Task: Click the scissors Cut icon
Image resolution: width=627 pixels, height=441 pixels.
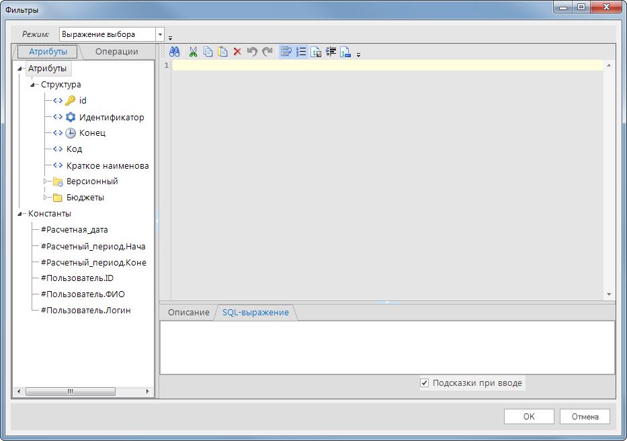Action: 193,52
